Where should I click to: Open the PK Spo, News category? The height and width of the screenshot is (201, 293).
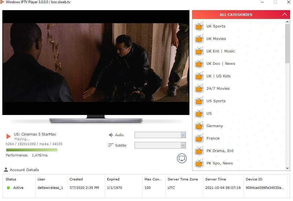pyautogui.click(x=220, y=163)
